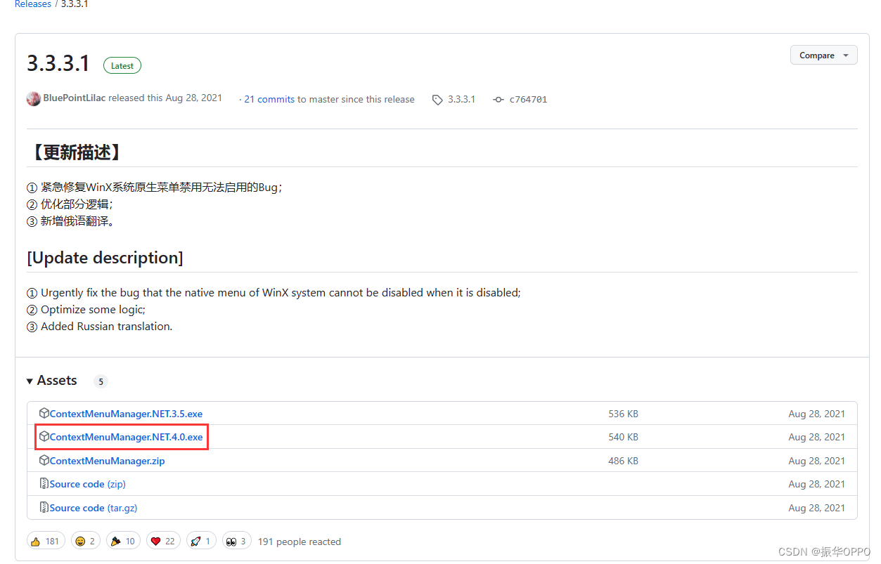Click the Added Russian translation line
This screenshot has height=564, width=881.
click(x=99, y=327)
